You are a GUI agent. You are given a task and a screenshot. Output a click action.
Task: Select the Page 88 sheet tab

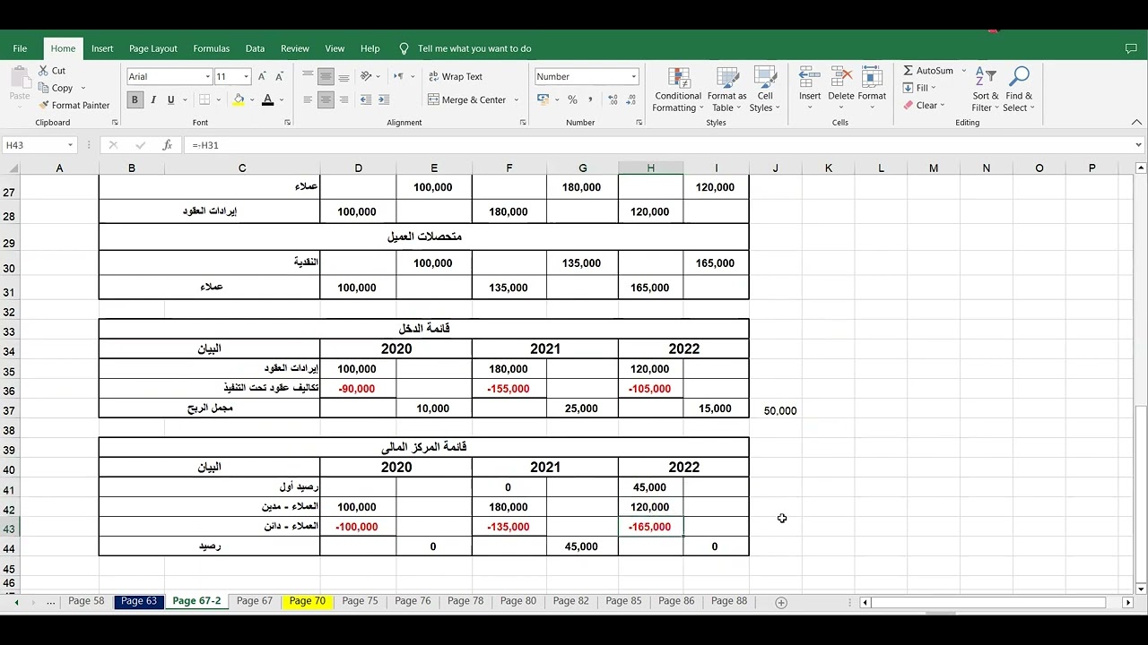coord(729,601)
